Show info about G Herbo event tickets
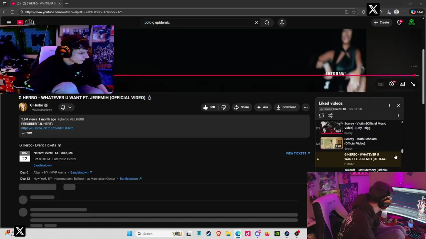Image resolution: width=426 pixels, height=239 pixels. (x=59, y=145)
